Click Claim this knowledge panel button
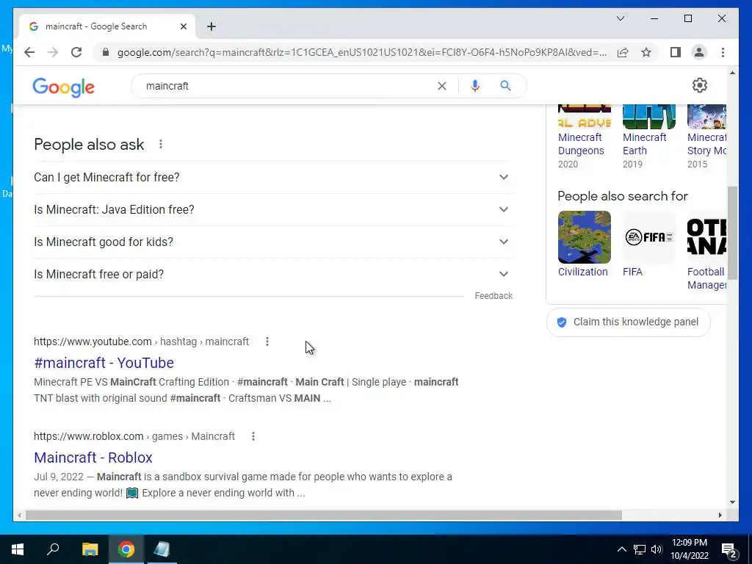The height and width of the screenshot is (564, 752). click(629, 322)
